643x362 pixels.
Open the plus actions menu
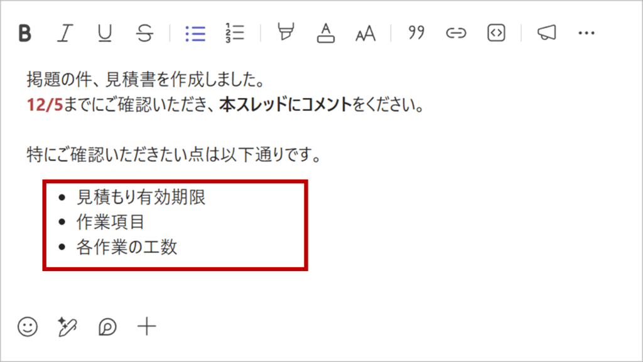(x=147, y=326)
